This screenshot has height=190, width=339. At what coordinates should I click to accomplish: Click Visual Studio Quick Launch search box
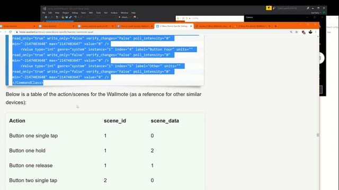coord(290,8)
